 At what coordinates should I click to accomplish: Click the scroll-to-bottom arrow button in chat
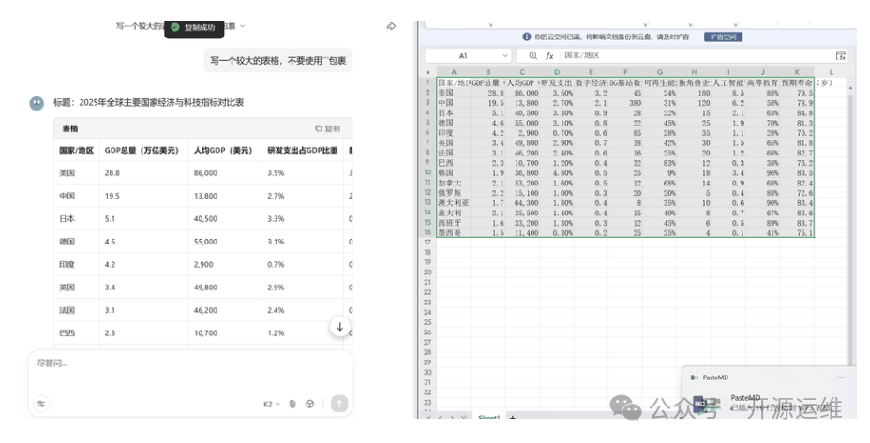click(339, 327)
